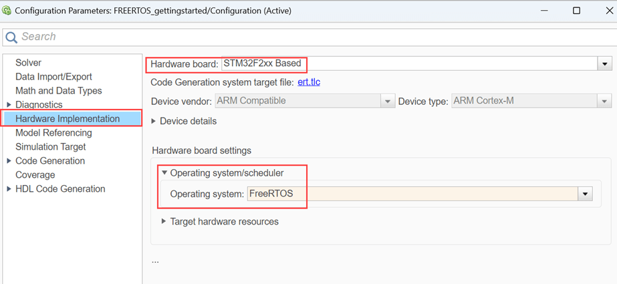Open Math and Data Types settings
Screen dimensions: 617x284
tap(59, 91)
